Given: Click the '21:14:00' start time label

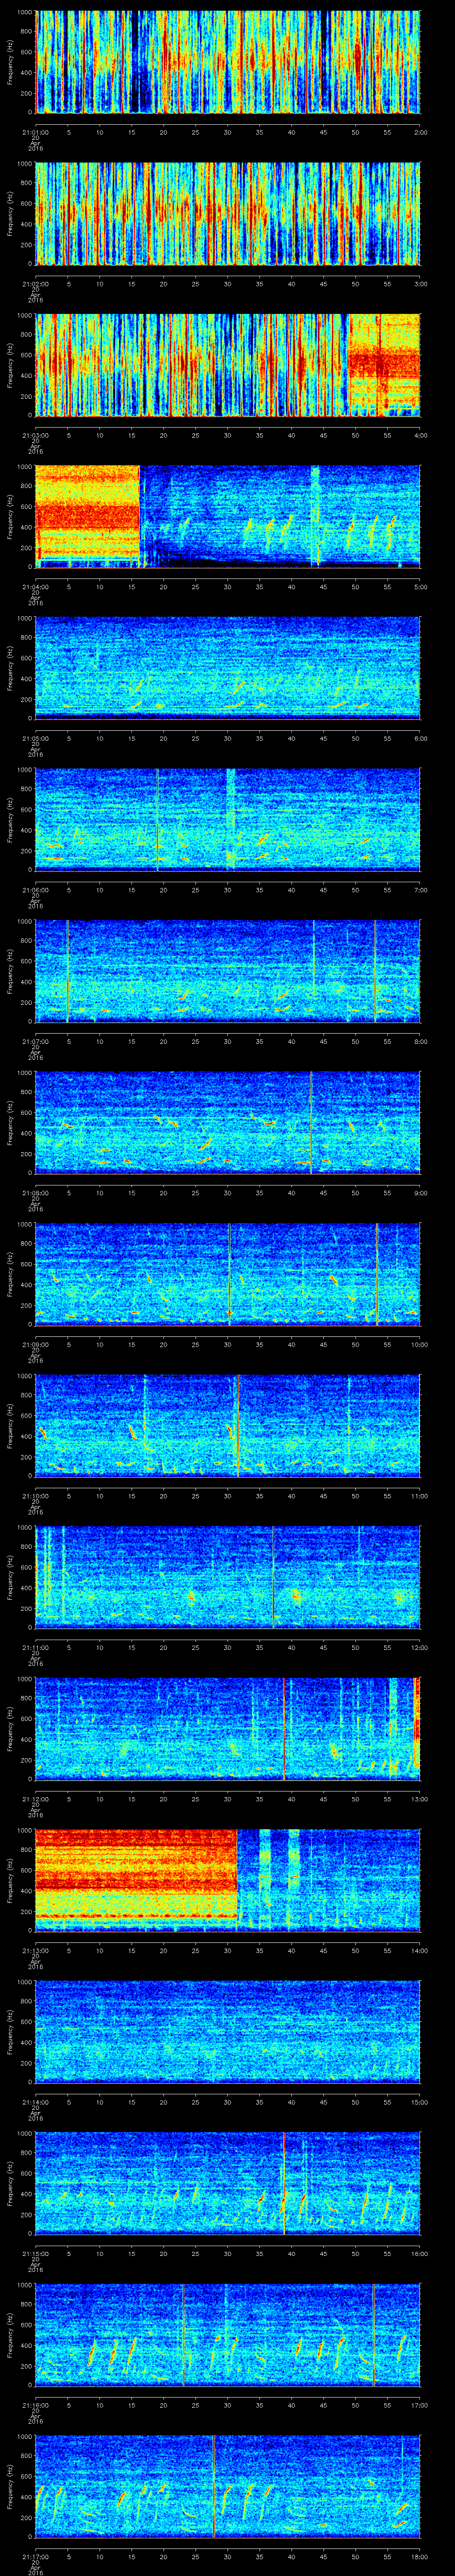Looking at the screenshot, I should [36, 2102].
